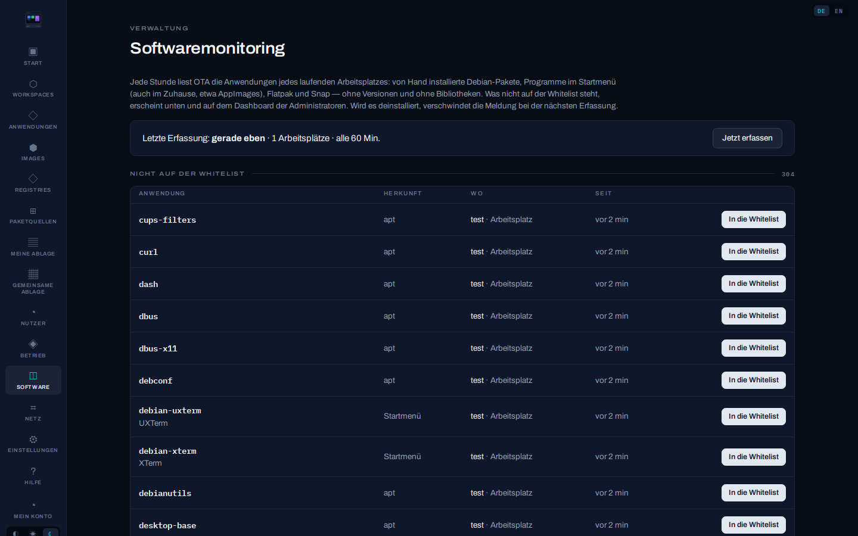
Task: Open Paketquellen in the sidebar
Action: point(33,215)
